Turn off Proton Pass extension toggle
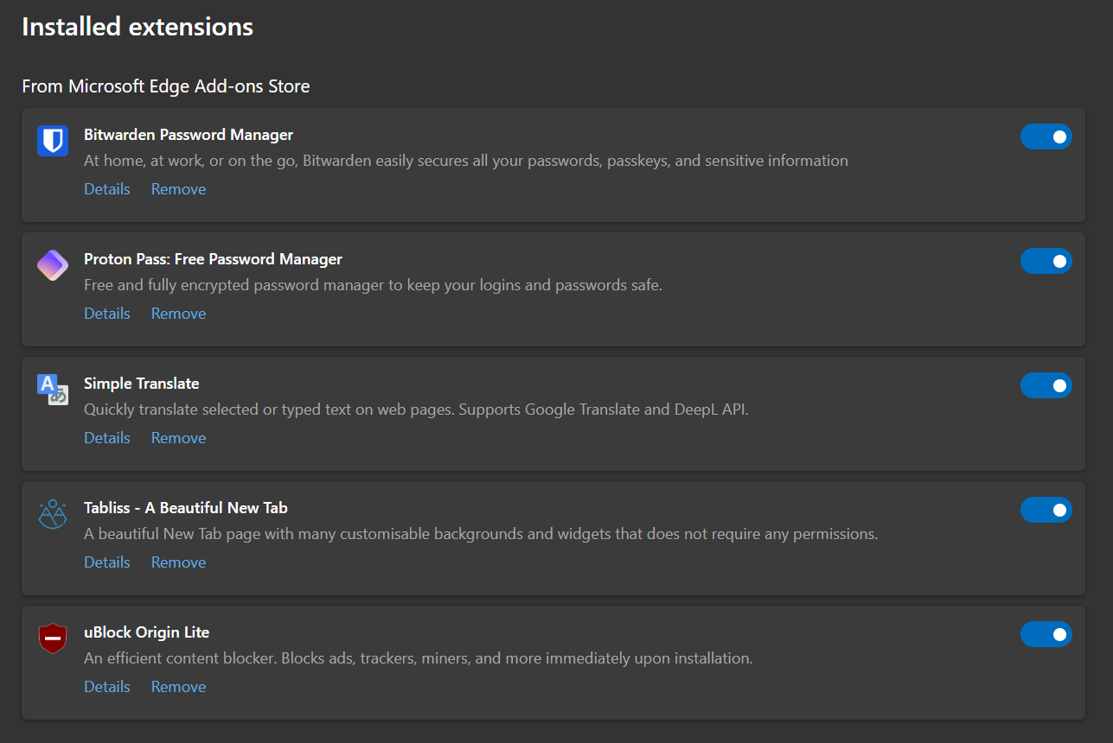The image size is (1113, 743). [1046, 261]
